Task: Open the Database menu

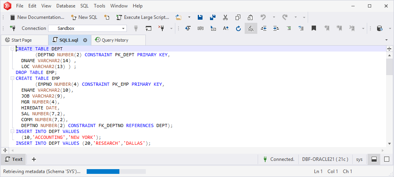Action: 66,6
